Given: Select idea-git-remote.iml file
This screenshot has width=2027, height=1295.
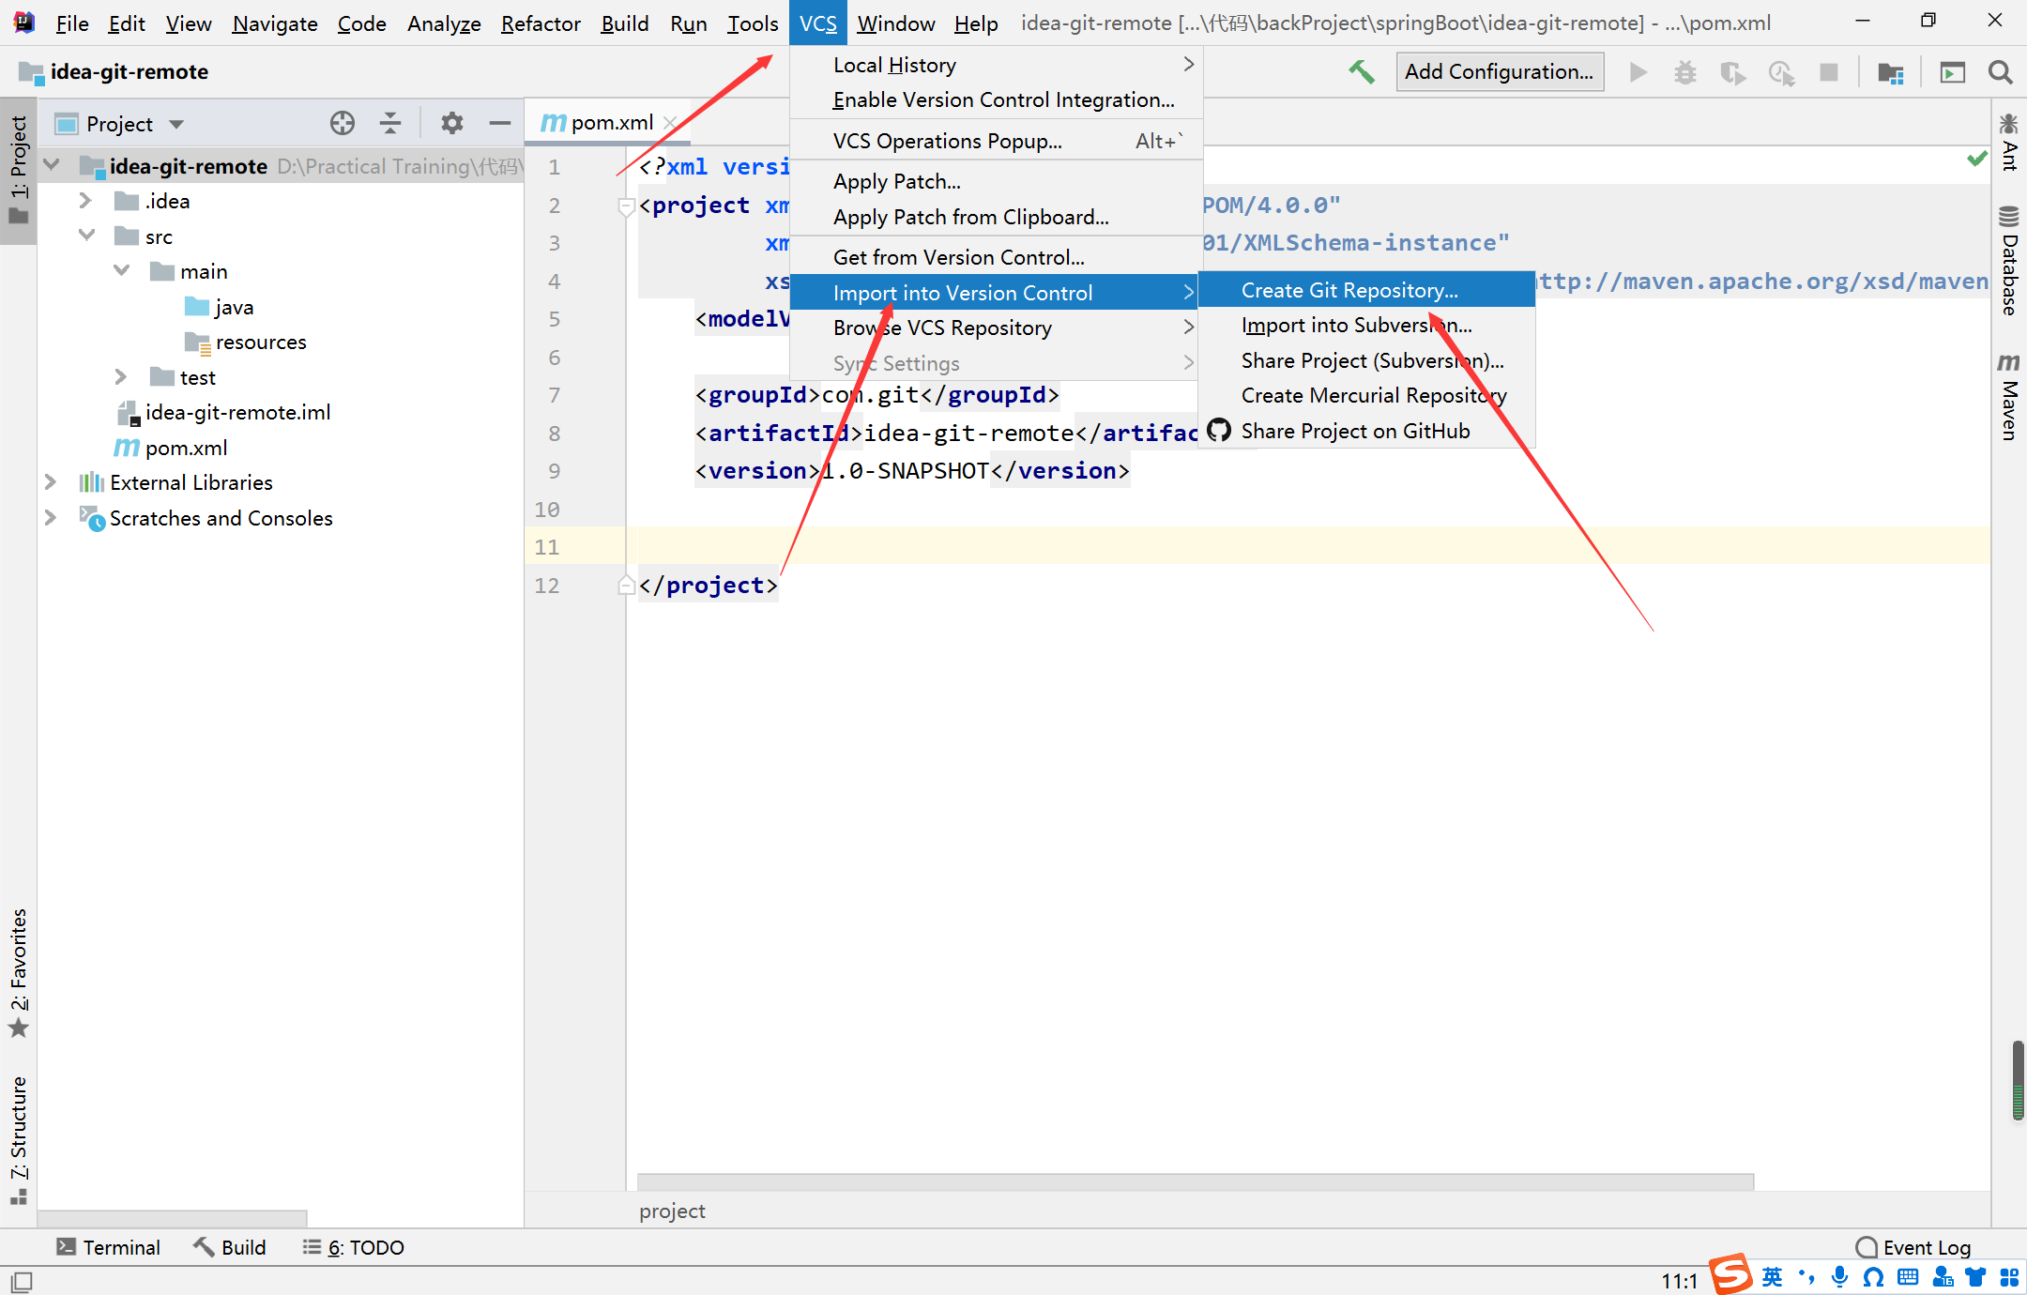Looking at the screenshot, I should pos(223,412).
